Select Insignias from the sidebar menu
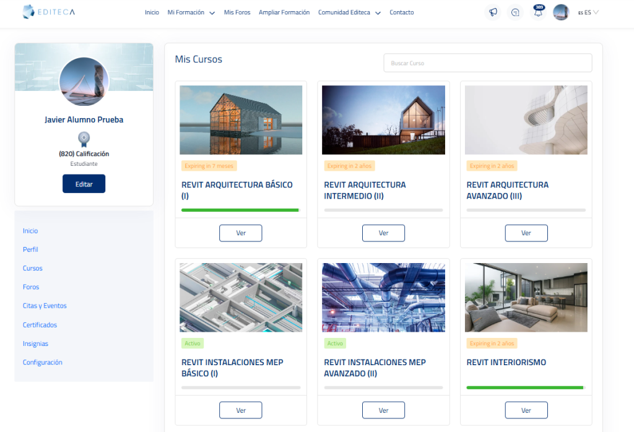634x432 pixels. (35, 343)
